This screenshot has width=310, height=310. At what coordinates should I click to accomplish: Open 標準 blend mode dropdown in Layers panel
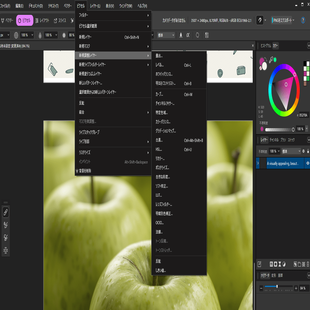tap(291, 151)
